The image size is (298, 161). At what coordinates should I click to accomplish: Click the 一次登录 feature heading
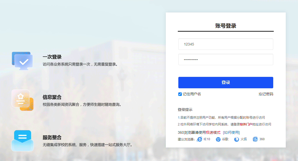tap(52, 57)
